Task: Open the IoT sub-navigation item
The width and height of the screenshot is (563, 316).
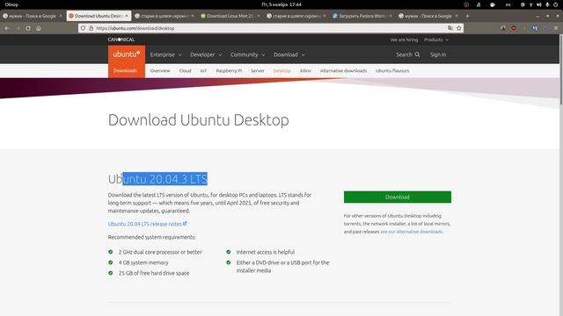Action: [203, 70]
